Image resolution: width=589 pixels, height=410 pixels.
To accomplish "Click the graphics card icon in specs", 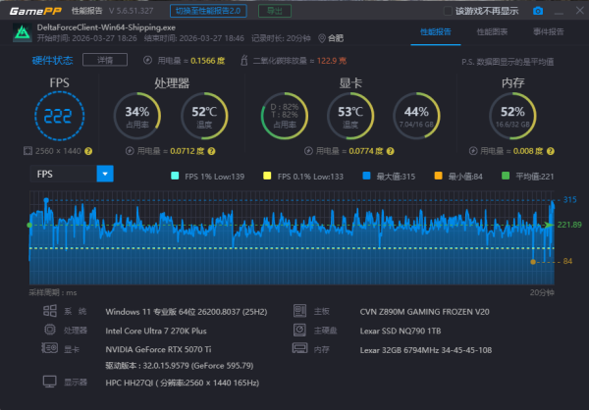I will [x=49, y=348].
